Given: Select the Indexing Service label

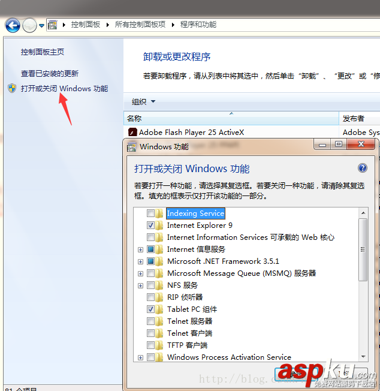Looking at the screenshot, I should pyautogui.click(x=195, y=213).
